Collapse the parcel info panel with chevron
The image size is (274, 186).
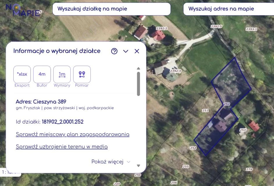pyautogui.click(x=126, y=51)
